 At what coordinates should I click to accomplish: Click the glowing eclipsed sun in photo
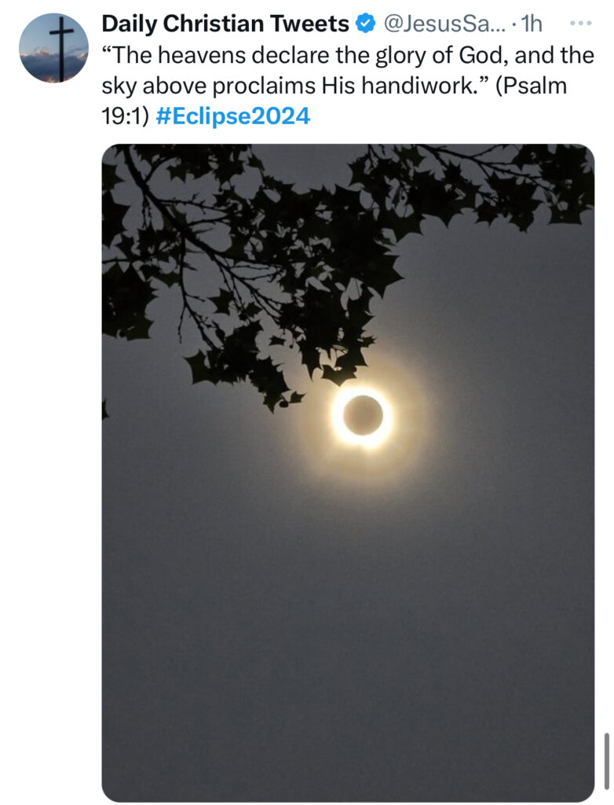(x=363, y=416)
